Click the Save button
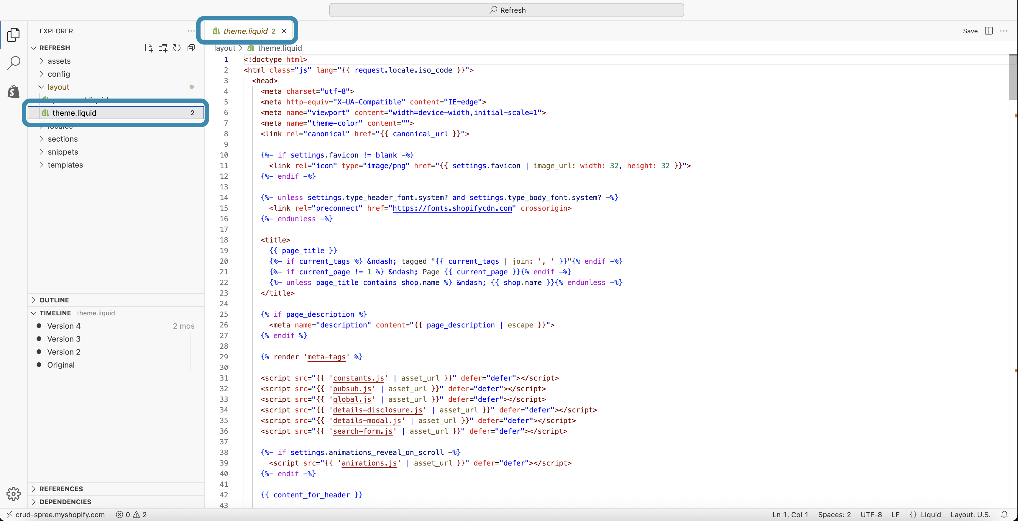Viewport: 1018px width, 521px height. pyautogui.click(x=970, y=31)
